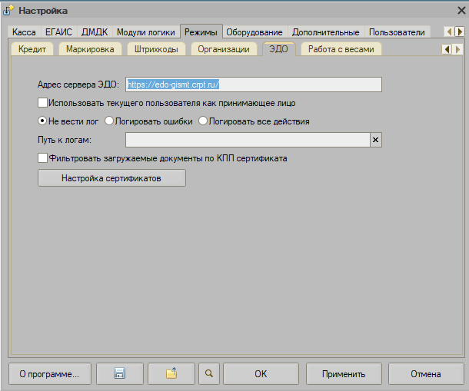469x391 pixels.
Task: Switch to the Оборудование tab
Action: [254, 32]
